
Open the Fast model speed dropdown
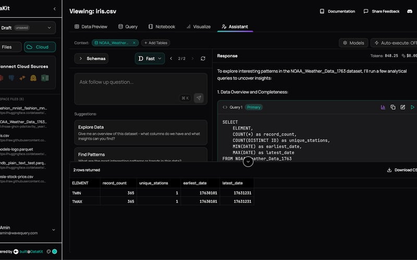[x=150, y=58]
